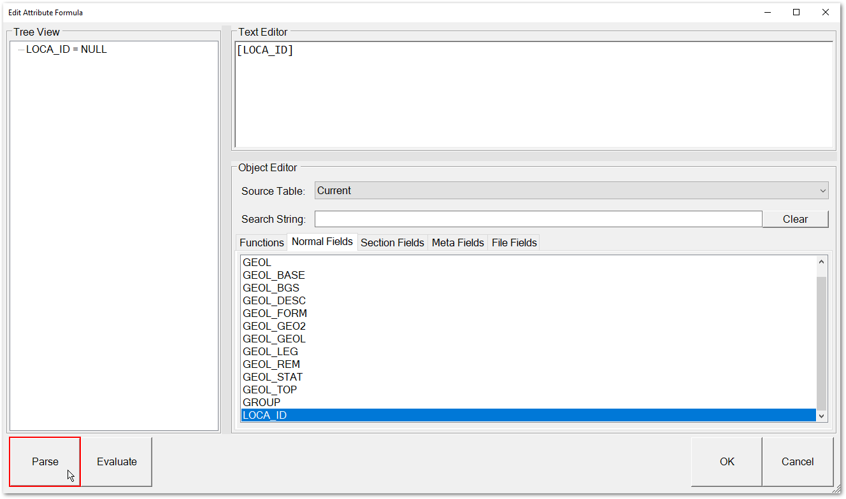Select the LOCA_ID = NULL tree node
Viewport: 846px width, 499px height.
66,49
